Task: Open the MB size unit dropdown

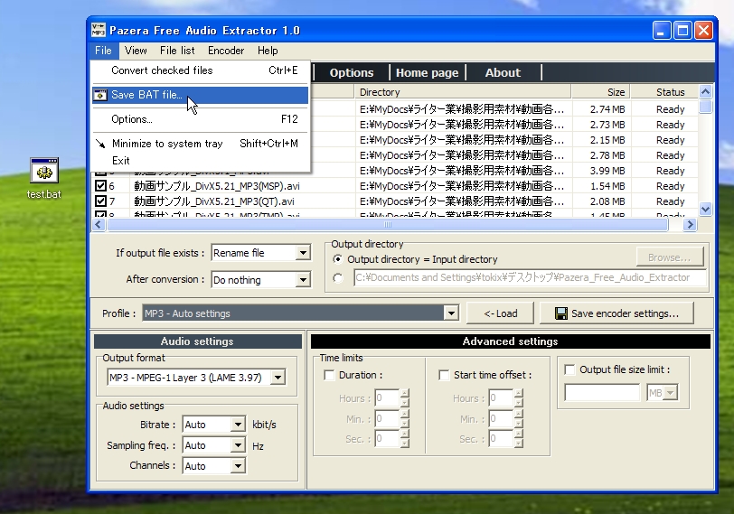Action: [x=671, y=393]
